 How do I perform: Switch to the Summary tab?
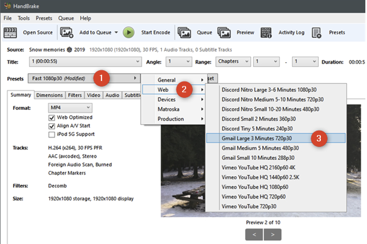pos(21,95)
